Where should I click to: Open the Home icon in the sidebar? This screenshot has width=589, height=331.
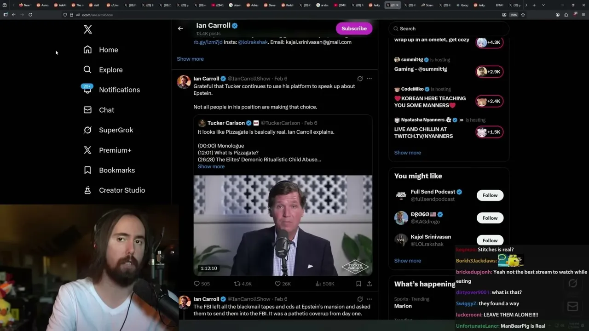tap(87, 50)
